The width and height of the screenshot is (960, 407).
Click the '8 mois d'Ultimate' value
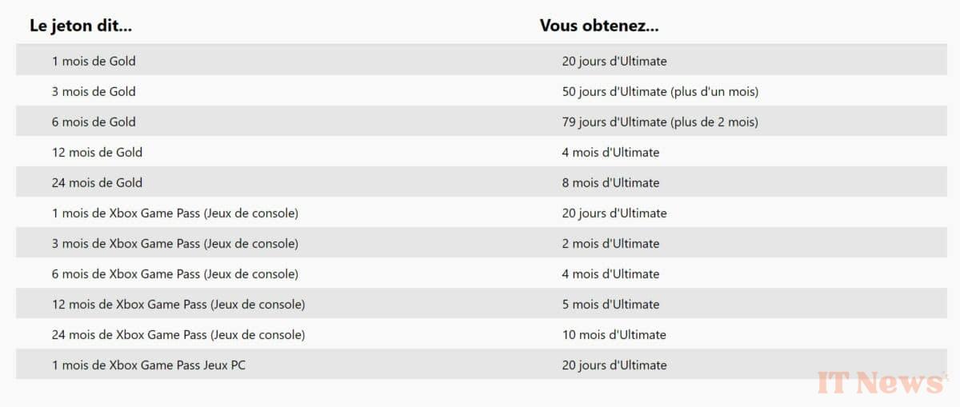[x=611, y=182]
